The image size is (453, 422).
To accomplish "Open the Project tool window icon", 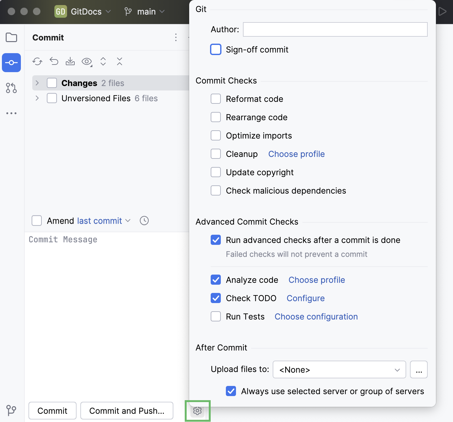I will pos(11,37).
